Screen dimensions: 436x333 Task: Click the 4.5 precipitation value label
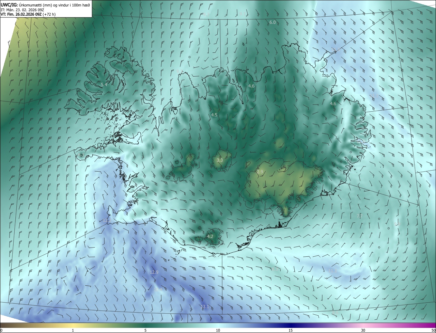coord(214,115)
